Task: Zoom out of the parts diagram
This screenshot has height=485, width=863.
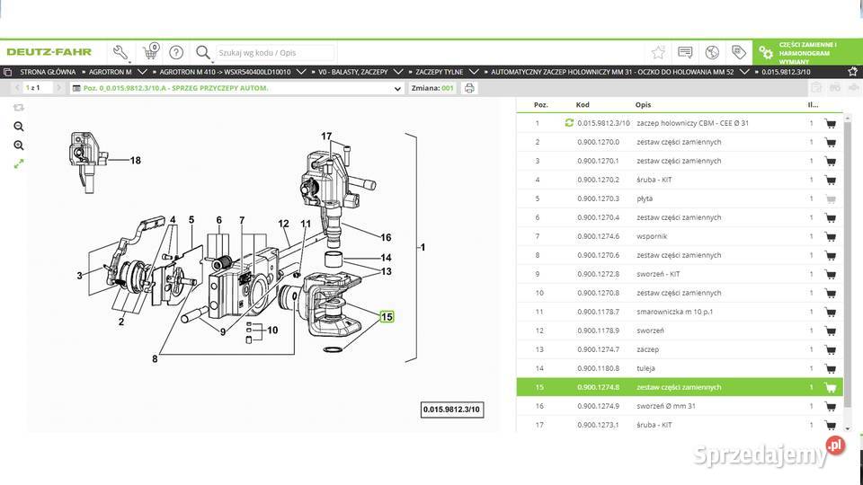Action: click(19, 145)
